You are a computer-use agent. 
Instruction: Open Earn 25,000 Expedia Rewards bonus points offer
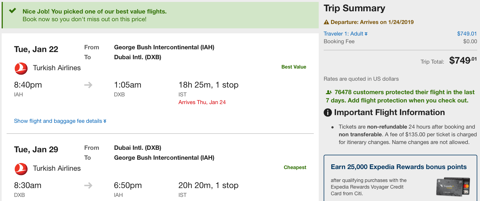[399, 167]
